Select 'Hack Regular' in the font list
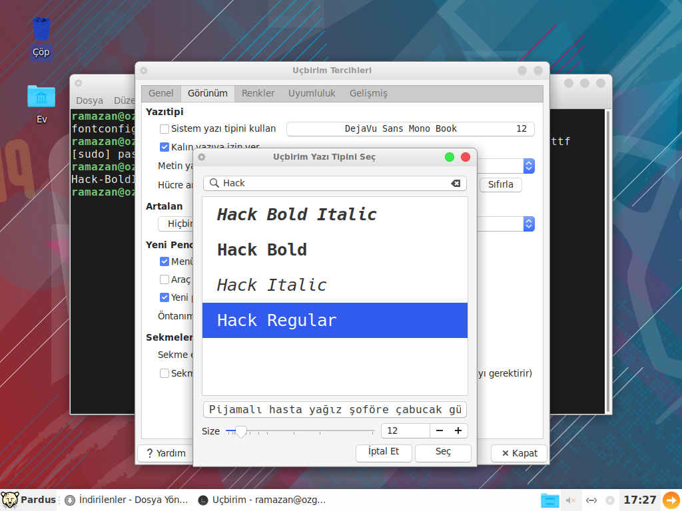The width and height of the screenshot is (682, 511). point(335,320)
